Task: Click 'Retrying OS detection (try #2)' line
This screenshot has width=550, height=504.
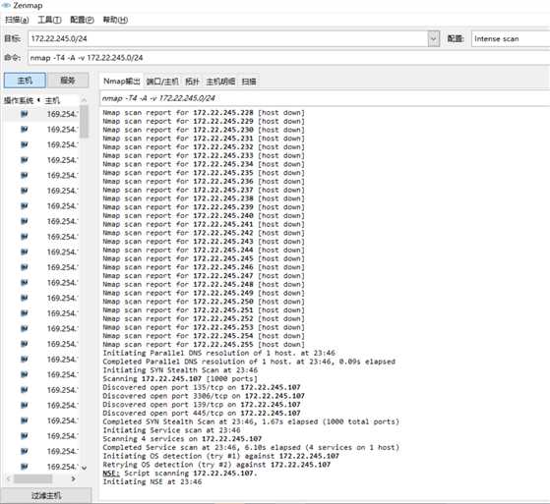Action: point(216,465)
